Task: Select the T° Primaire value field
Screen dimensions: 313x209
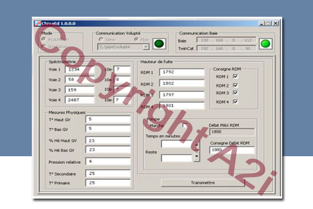Action: [108, 183]
